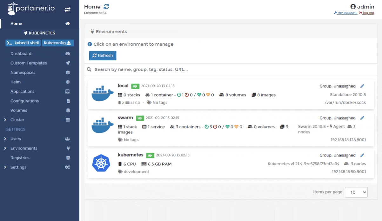Click the Registries database icon
The image size is (382, 221).
[x=68, y=158]
